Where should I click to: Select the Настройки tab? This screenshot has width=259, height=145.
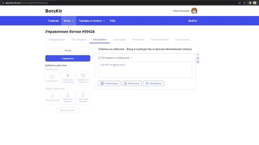click(100, 39)
